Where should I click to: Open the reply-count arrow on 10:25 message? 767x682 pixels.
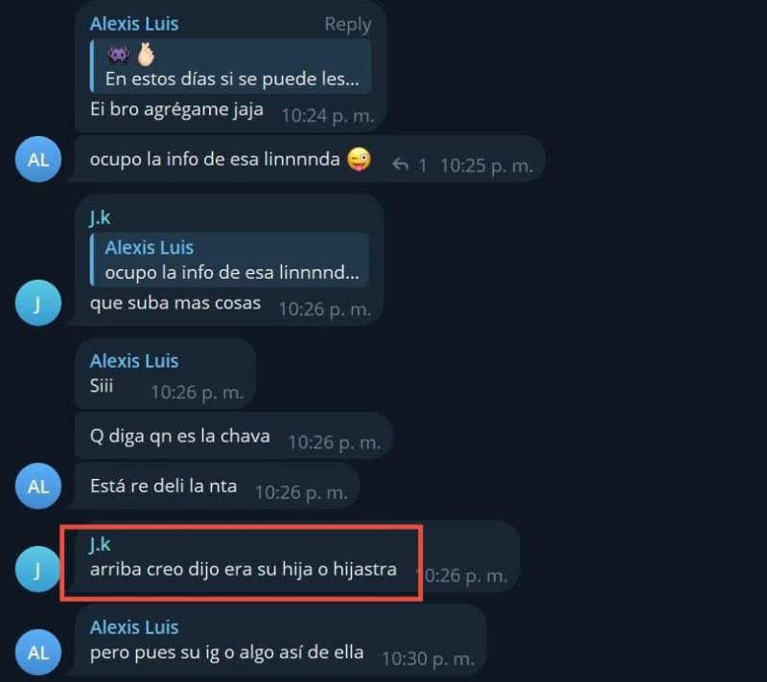pyautogui.click(x=409, y=165)
